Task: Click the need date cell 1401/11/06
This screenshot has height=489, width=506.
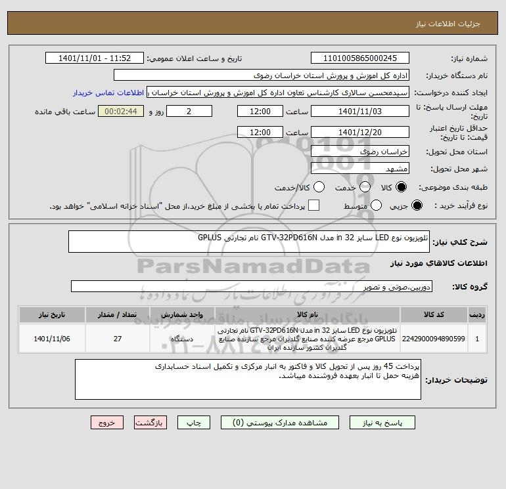Action: pyautogui.click(x=52, y=339)
